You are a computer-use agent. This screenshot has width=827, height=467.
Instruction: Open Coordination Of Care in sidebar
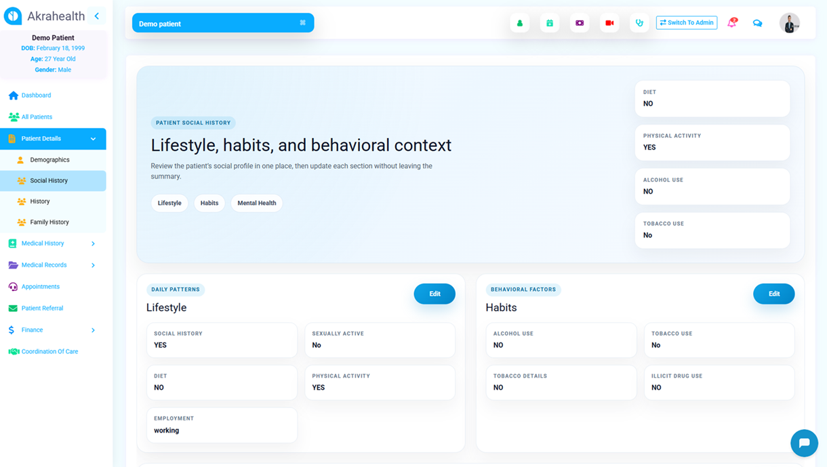49,352
